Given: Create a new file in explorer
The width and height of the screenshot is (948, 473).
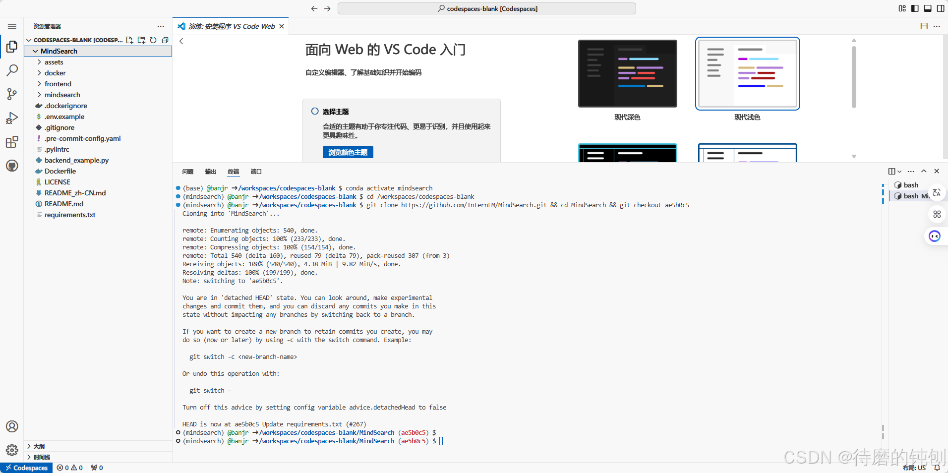Looking at the screenshot, I should pos(129,40).
